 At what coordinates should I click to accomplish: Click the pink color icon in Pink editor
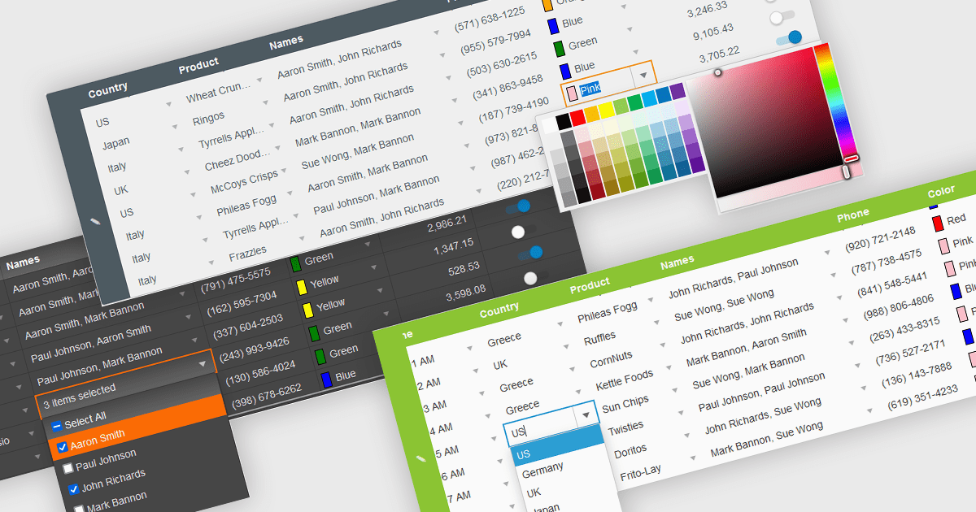pos(570,90)
